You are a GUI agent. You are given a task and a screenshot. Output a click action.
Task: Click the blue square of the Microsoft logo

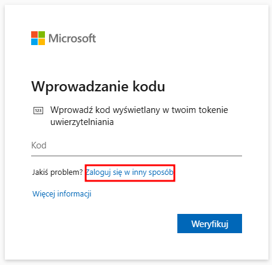34,41
